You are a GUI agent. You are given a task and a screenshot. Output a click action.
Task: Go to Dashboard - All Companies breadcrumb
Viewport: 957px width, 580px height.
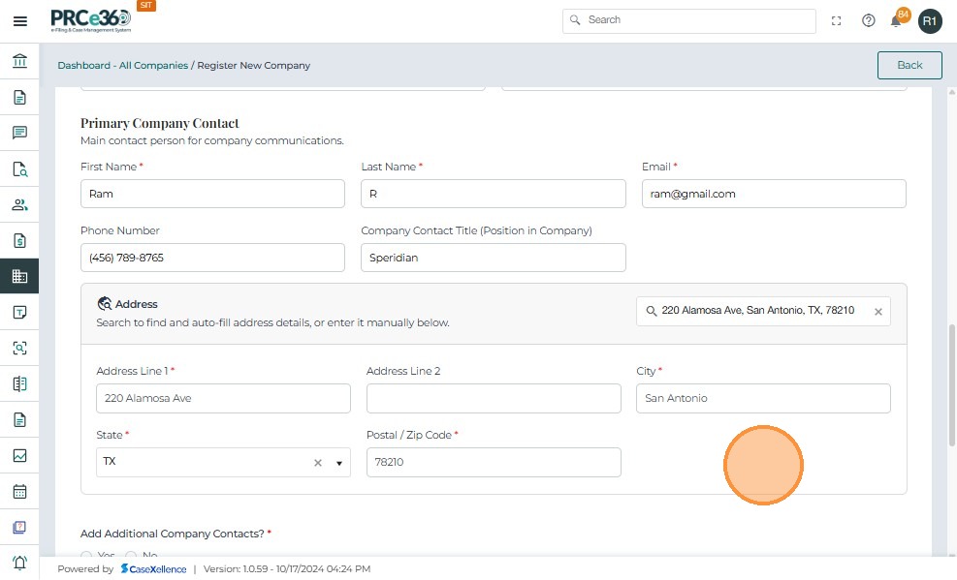click(123, 66)
